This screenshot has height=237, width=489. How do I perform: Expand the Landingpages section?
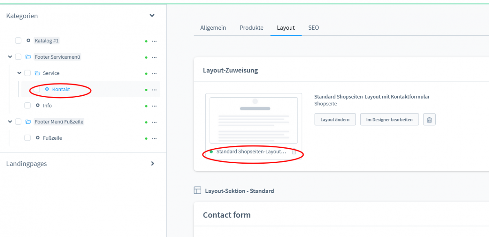(152, 164)
